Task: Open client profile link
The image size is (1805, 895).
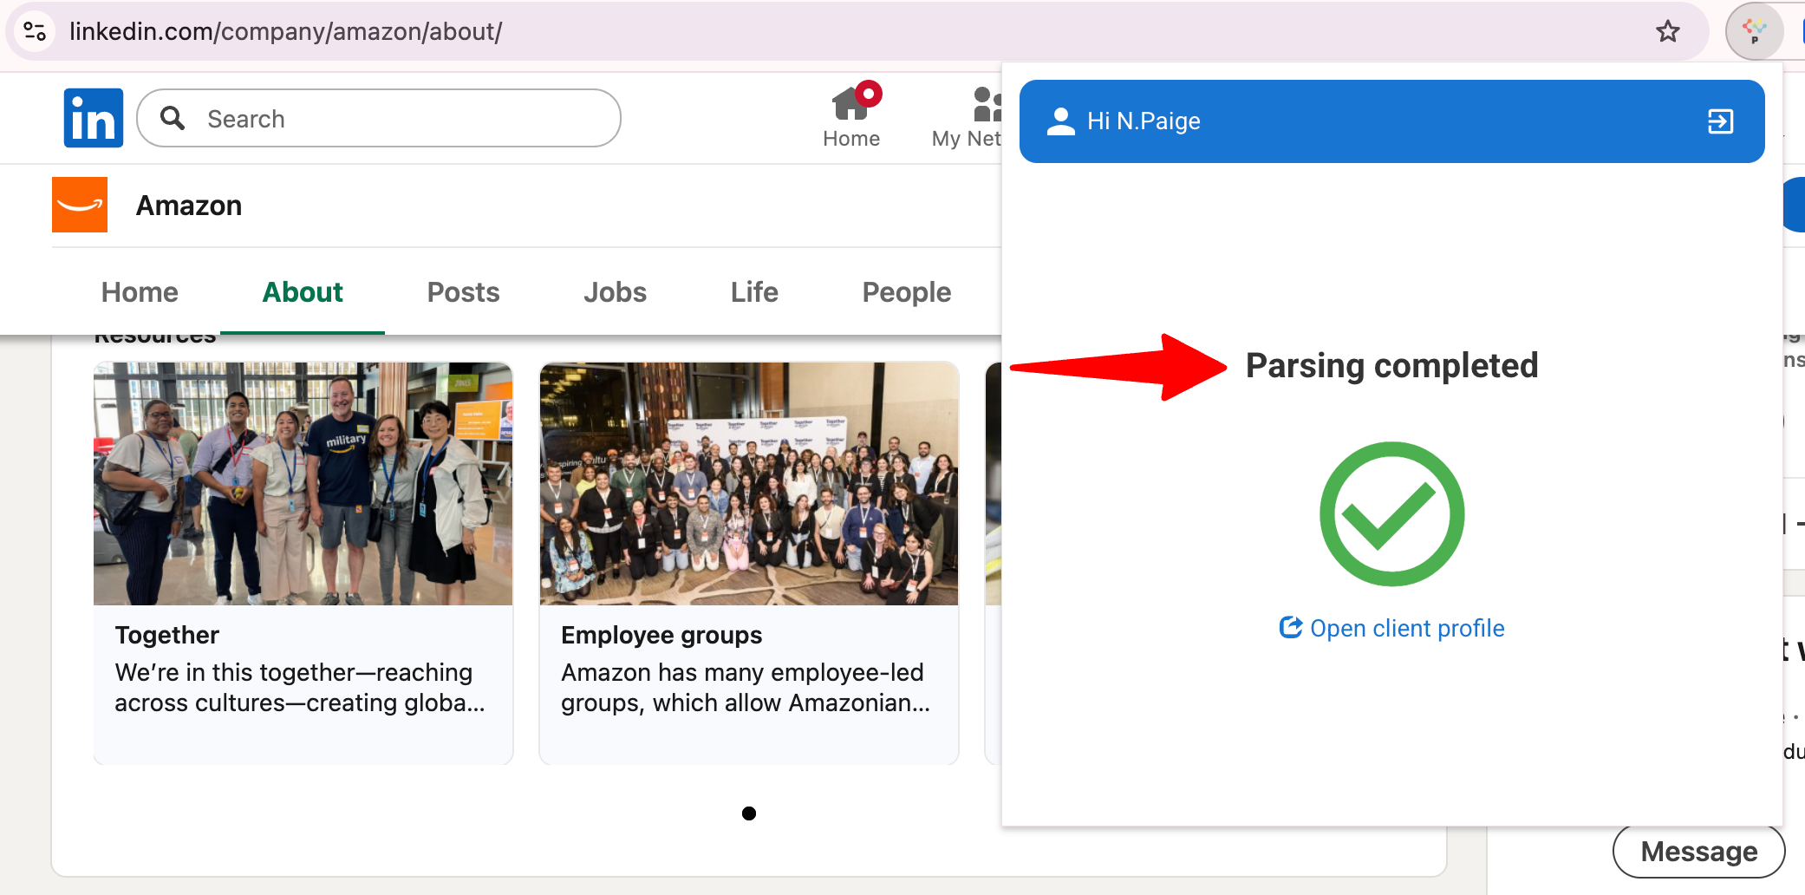Action: click(1391, 628)
